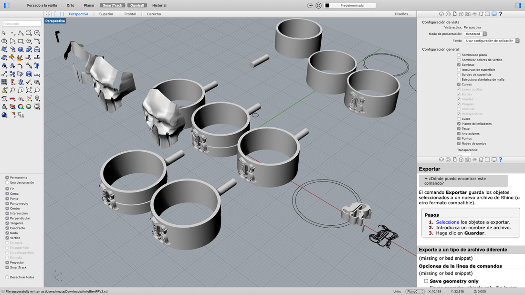Open the Fondo dropdown menu
525x295 pixels.
492,41
